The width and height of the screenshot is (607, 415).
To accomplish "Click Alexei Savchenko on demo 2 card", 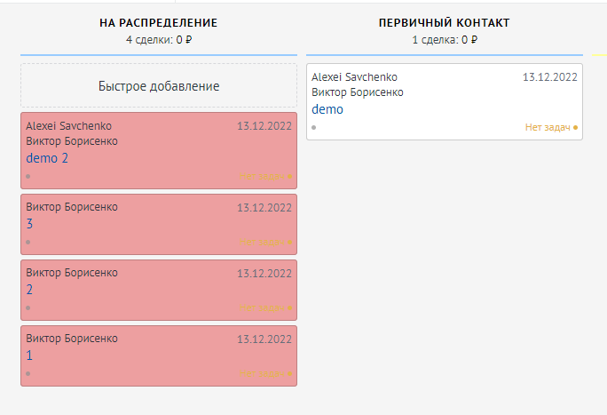I will (69, 126).
